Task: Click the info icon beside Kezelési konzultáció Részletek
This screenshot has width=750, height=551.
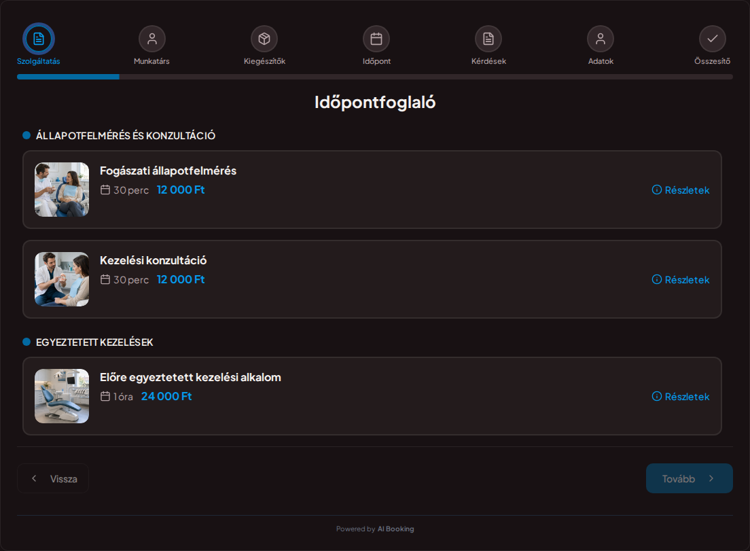Action: point(657,279)
